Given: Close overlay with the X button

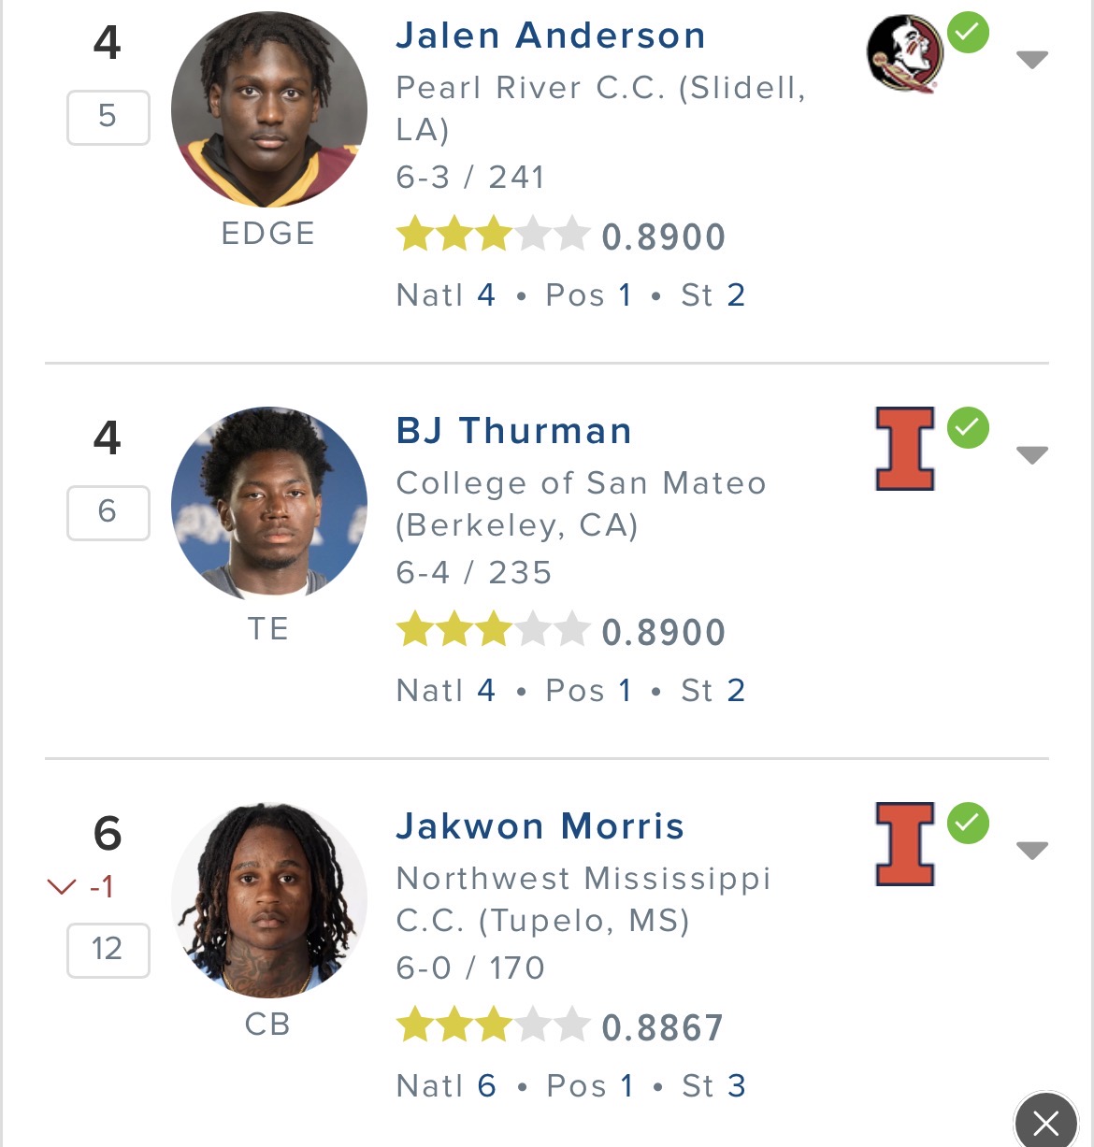Looking at the screenshot, I should [1045, 1120].
